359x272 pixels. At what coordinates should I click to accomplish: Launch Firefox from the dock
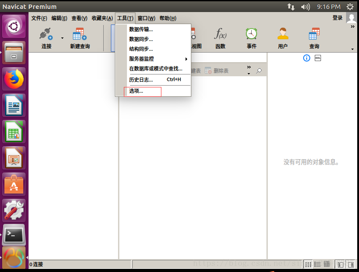[14, 79]
